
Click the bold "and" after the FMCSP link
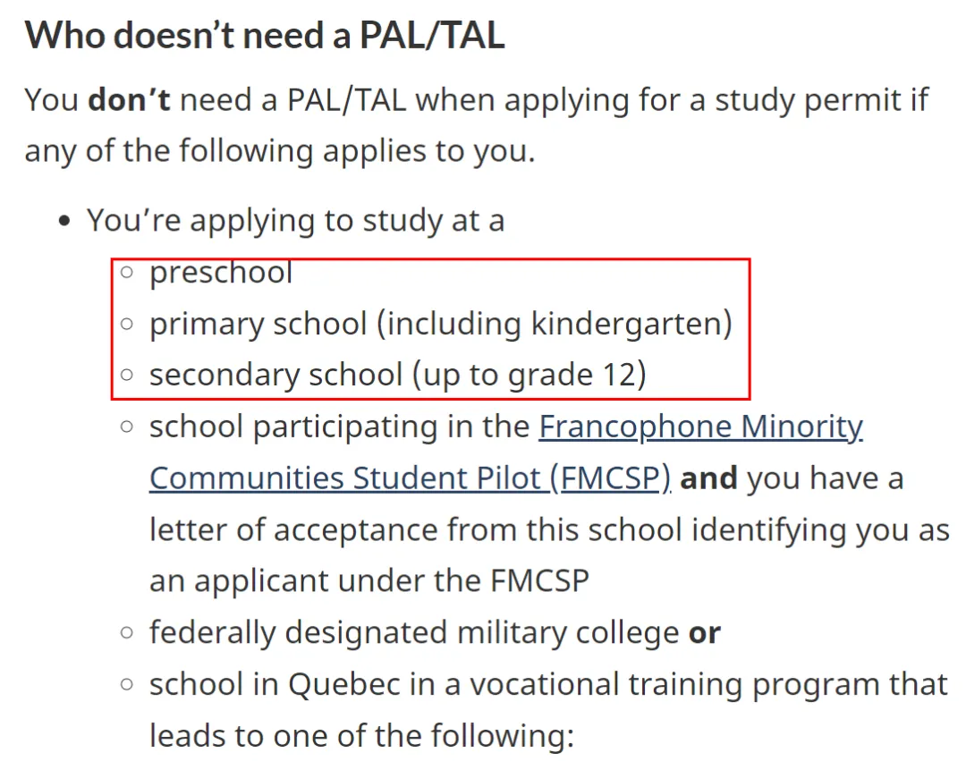tap(708, 478)
